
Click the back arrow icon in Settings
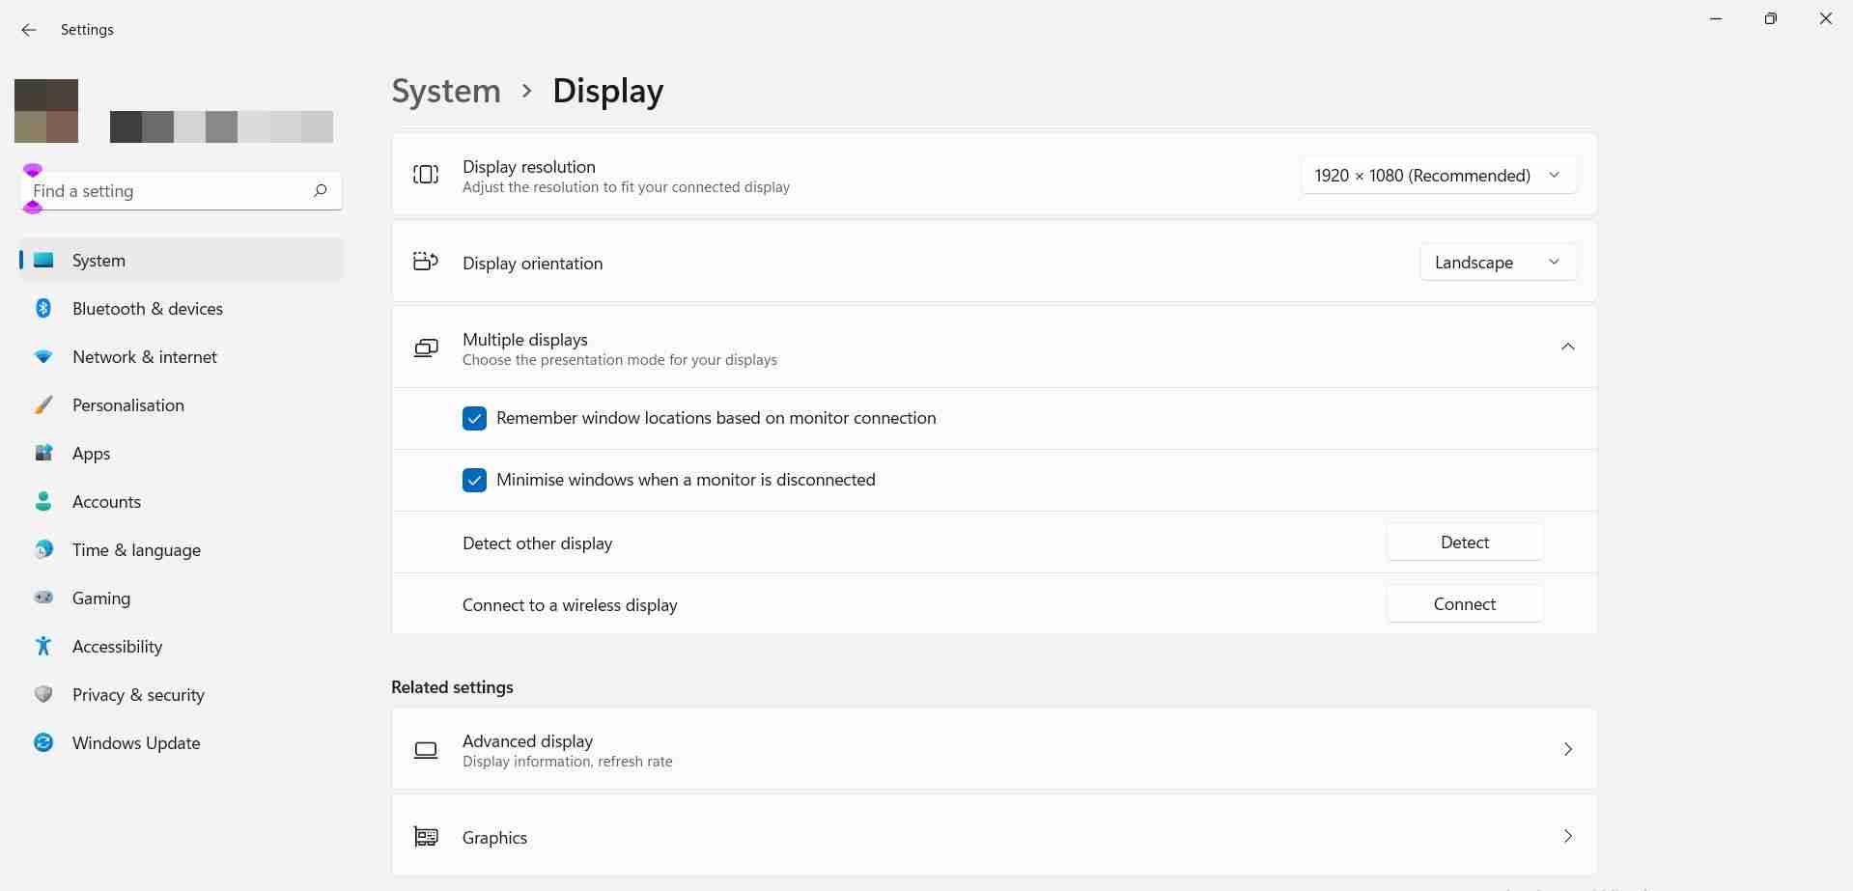coord(28,30)
